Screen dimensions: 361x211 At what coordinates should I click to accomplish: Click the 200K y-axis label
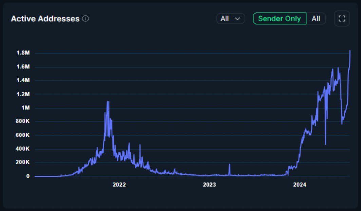tap(22, 162)
